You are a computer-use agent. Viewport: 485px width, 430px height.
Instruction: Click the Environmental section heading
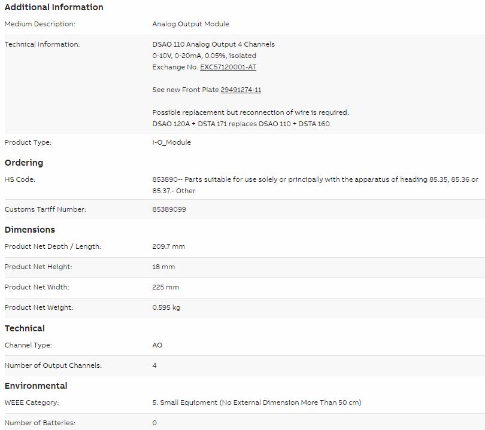pyautogui.click(x=36, y=386)
